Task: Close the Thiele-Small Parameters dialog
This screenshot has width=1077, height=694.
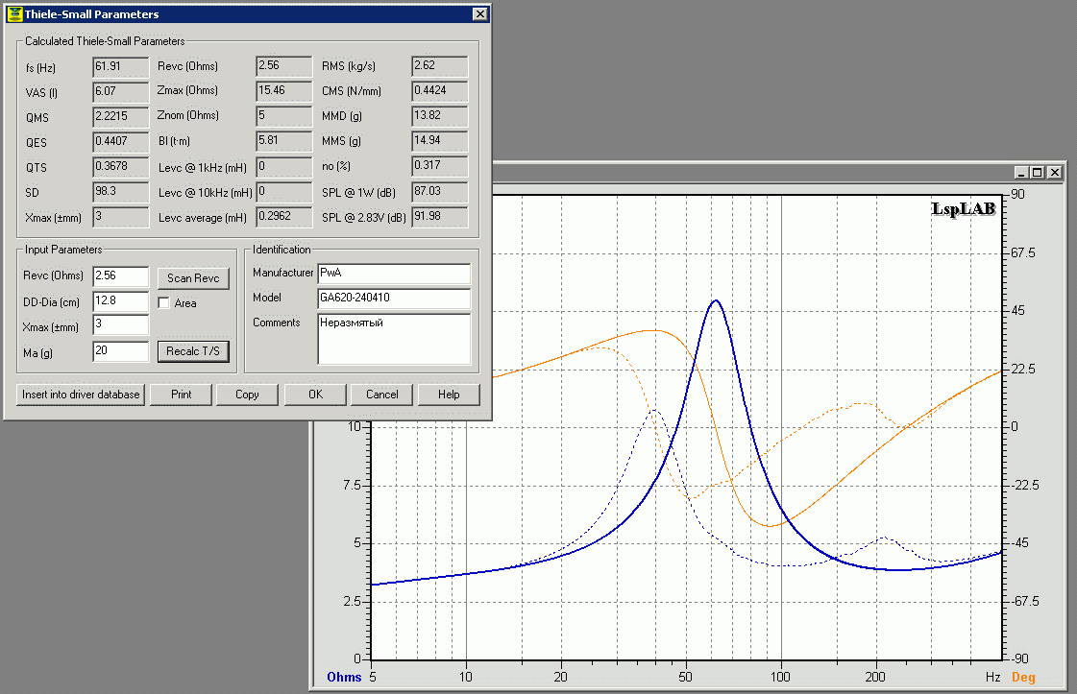Action: pyautogui.click(x=479, y=14)
